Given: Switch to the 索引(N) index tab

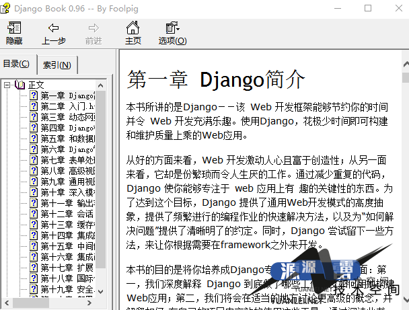Looking at the screenshot, I should coord(57,65).
